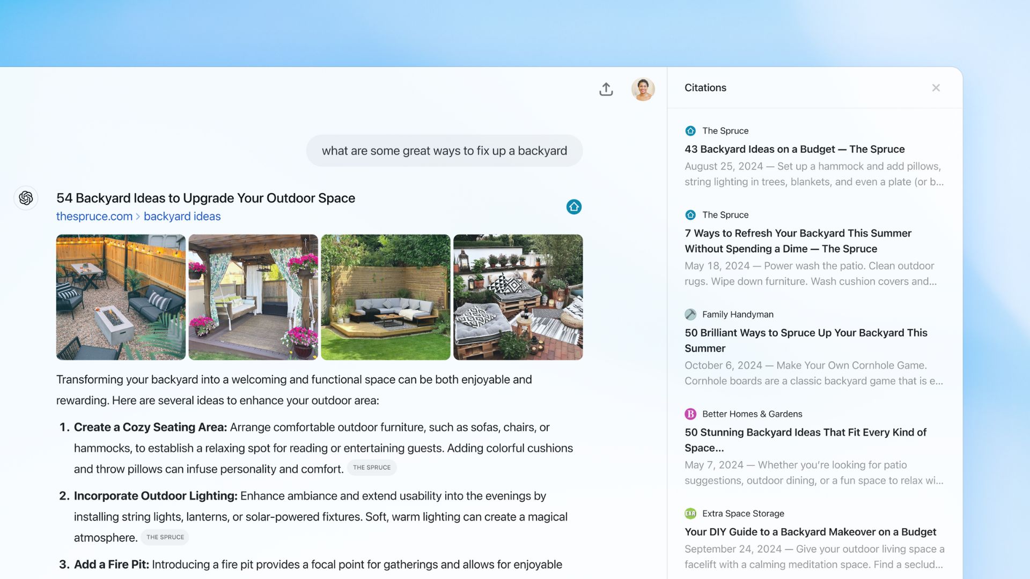Click the first backyard patio thumbnail
Viewport: 1030px width, 579px height.
coord(120,296)
